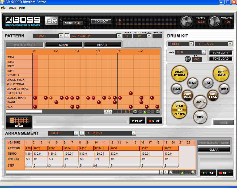Click the Volume knob
Viewport: 237px width, 188px height.
(x=214, y=21)
